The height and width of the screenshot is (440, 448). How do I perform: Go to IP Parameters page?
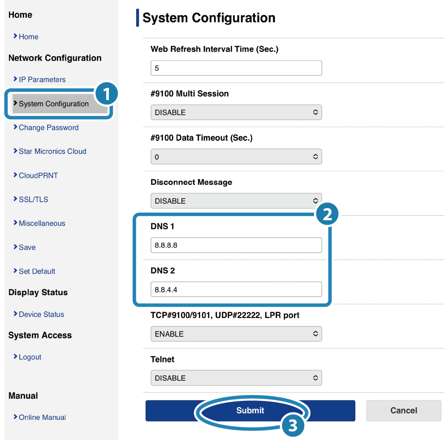coord(42,79)
